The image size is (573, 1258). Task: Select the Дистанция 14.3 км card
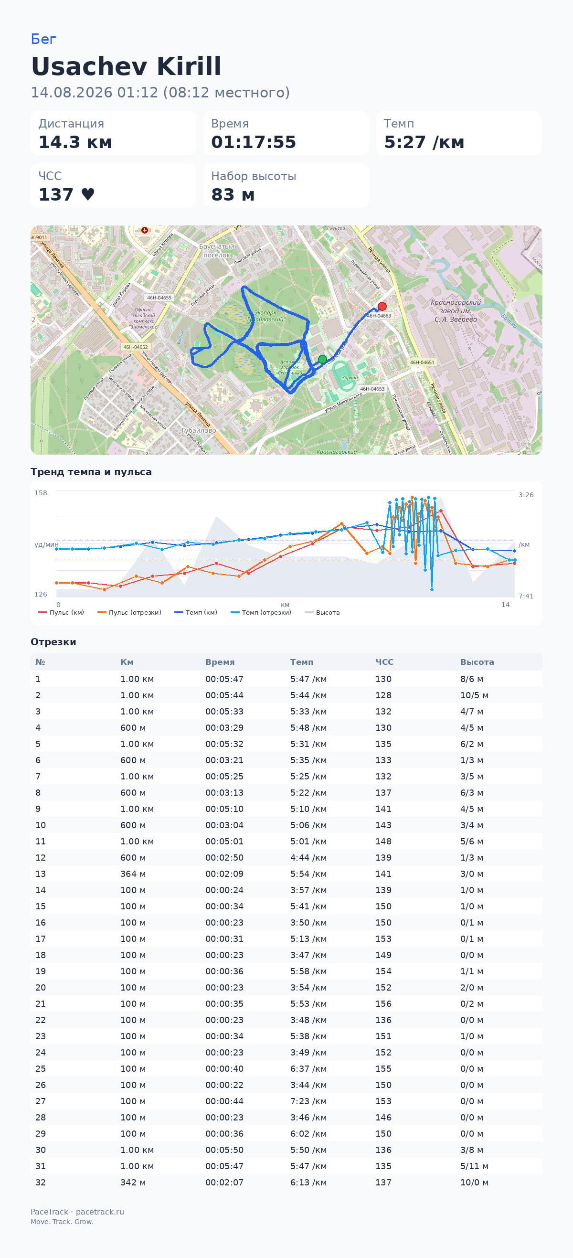[113, 133]
